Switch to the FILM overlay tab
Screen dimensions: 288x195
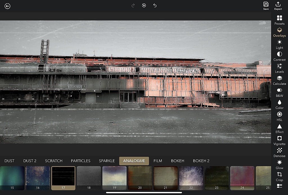[x=158, y=161]
